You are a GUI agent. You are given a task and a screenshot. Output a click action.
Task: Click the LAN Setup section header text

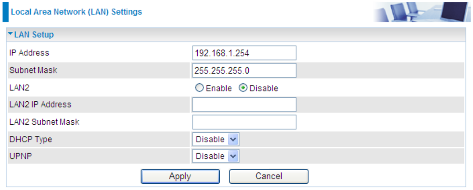34,35
